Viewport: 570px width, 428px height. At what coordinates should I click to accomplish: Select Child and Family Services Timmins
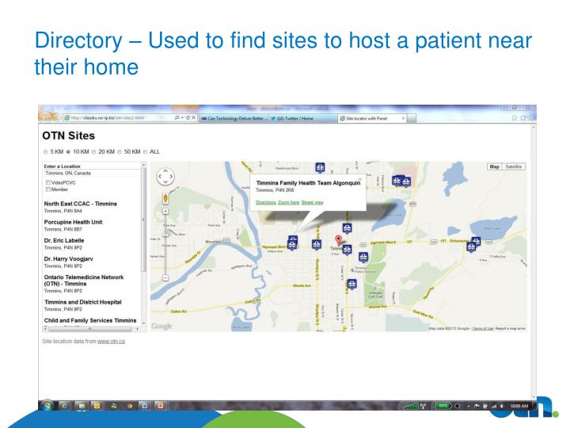[90, 320]
